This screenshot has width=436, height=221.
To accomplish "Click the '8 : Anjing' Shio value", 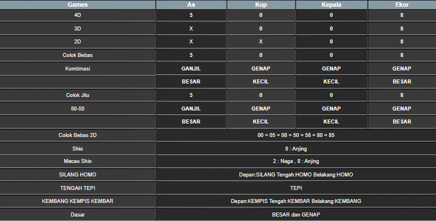I will point(296,149).
